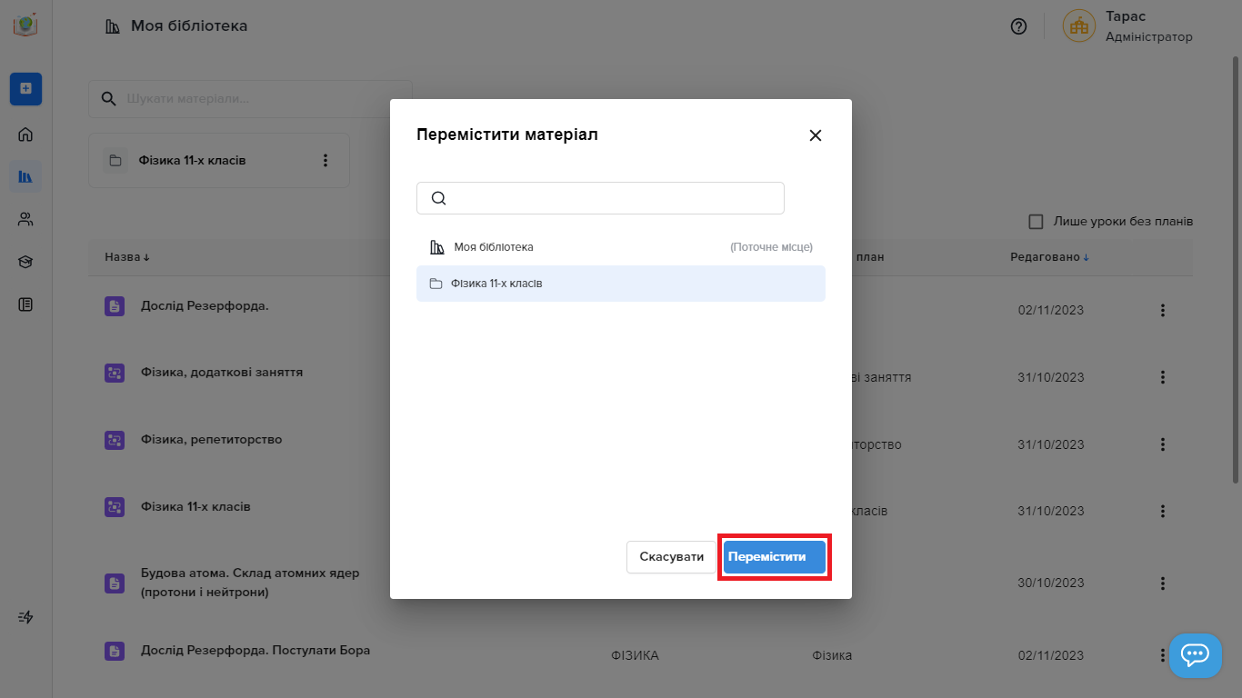Select the library books sidebar icon

click(x=25, y=176)
